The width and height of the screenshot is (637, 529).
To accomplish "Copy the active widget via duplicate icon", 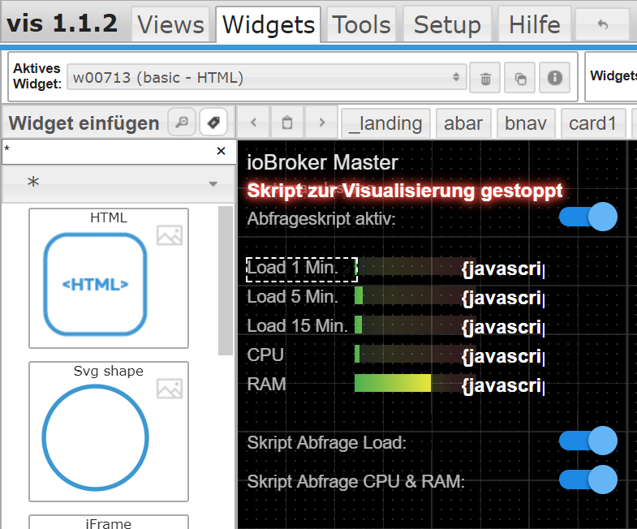I will [x=520, y=78].
